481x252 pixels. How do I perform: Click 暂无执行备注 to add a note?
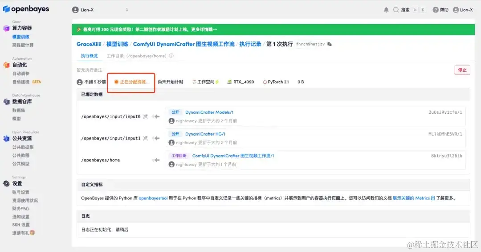(x=90, y=70)
